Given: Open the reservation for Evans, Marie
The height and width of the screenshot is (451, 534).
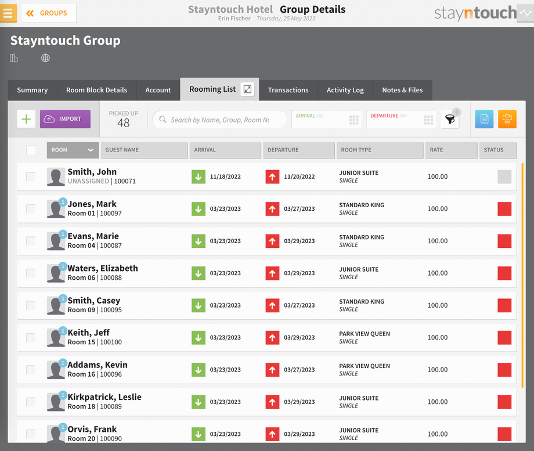Looking at the screenshot, I should [x=266, y=241].
